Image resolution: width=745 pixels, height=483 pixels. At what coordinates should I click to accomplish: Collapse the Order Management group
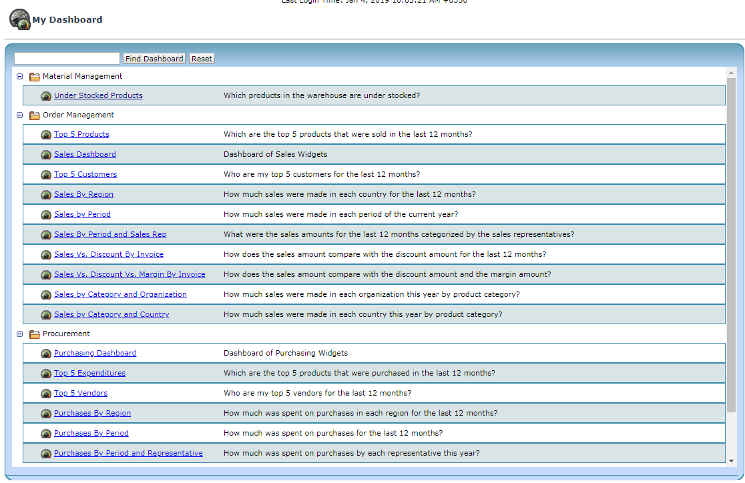pyautogui.click(x=19, y=115)
